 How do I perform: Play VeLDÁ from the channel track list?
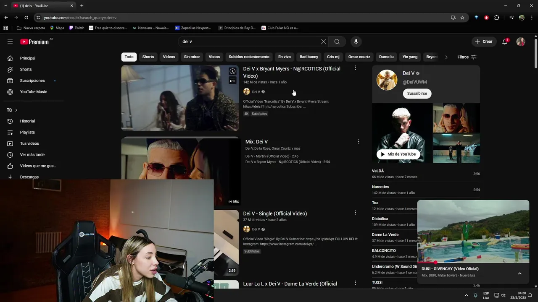pos(426,174)
